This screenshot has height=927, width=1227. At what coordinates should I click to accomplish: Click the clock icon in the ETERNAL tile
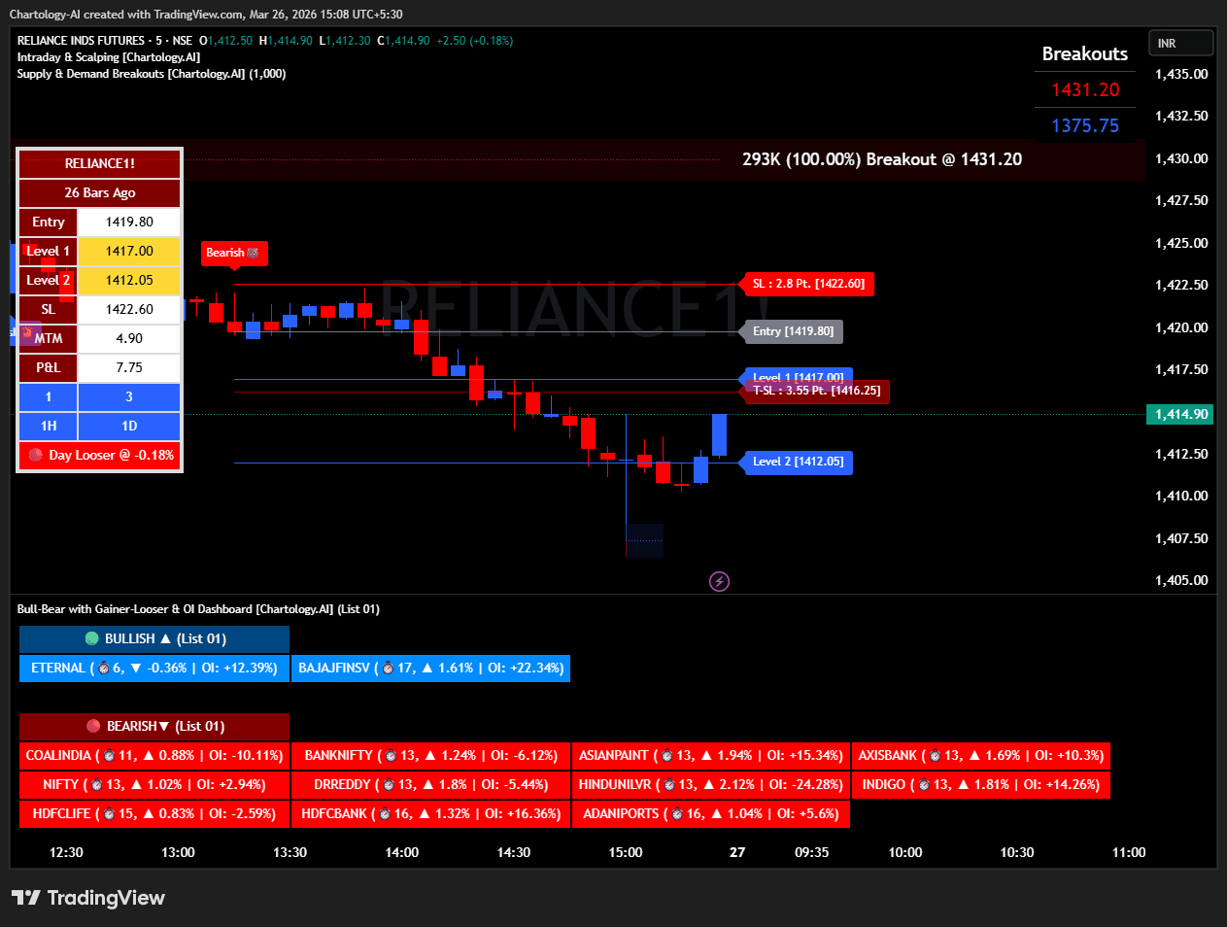coord(103,668)
